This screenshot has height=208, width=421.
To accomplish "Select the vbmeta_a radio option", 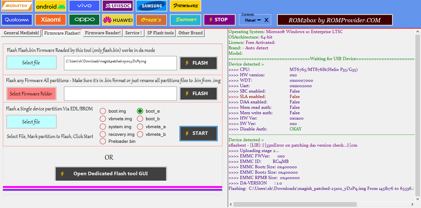I will coord(140,127).
